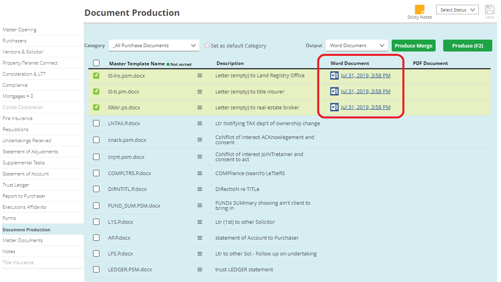Open Statement of Adjustments section
The image size is (501, 282).
point(30,152)
